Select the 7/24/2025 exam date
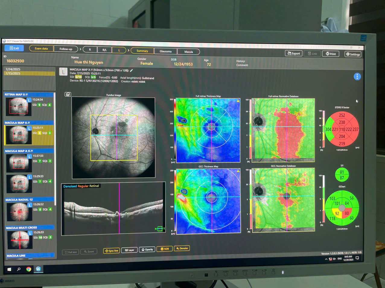The image size is (385, 288). (x=13, y=69)
